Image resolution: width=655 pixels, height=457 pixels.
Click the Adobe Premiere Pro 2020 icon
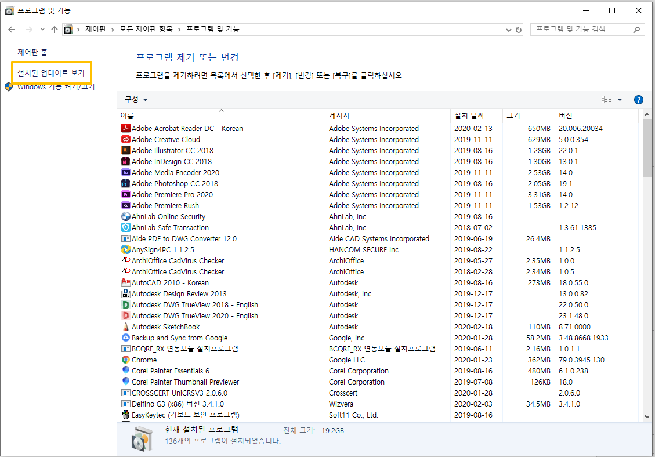pos(126,194)
